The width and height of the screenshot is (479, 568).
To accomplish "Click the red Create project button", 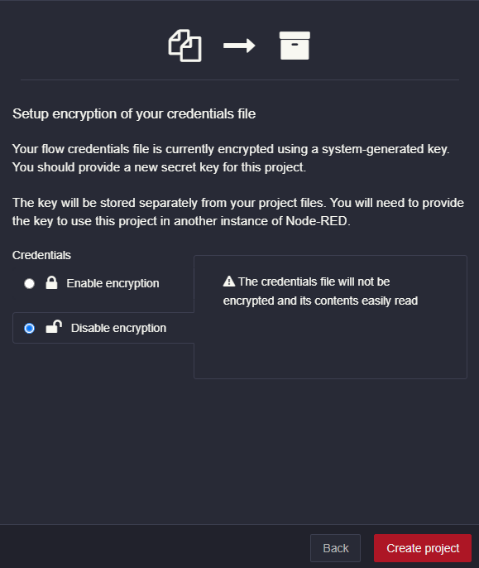I will (x=423, y=548).
